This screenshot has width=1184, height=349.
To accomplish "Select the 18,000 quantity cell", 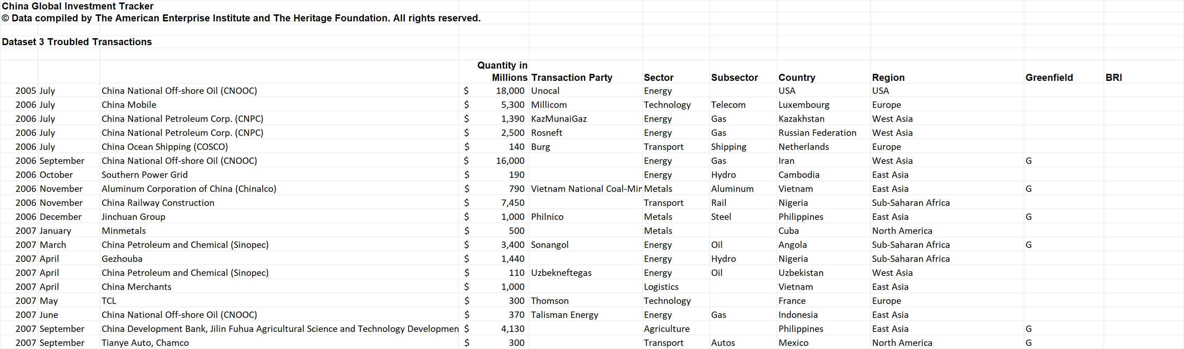I will point(510,90).
